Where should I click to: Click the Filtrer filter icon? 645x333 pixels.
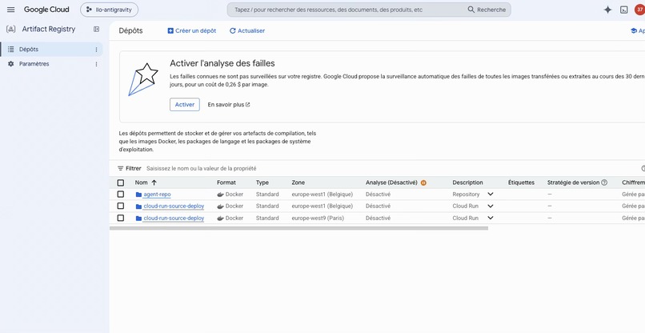click(x=121, y=168)
